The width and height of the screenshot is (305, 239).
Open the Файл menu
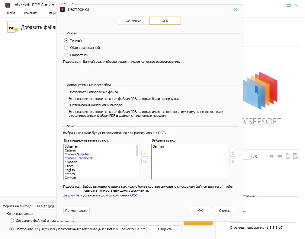point(11,13)
